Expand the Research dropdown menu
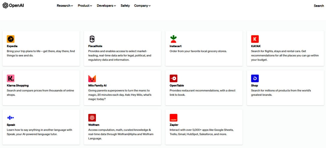326x148 pixels. click(x=65, y=6)
